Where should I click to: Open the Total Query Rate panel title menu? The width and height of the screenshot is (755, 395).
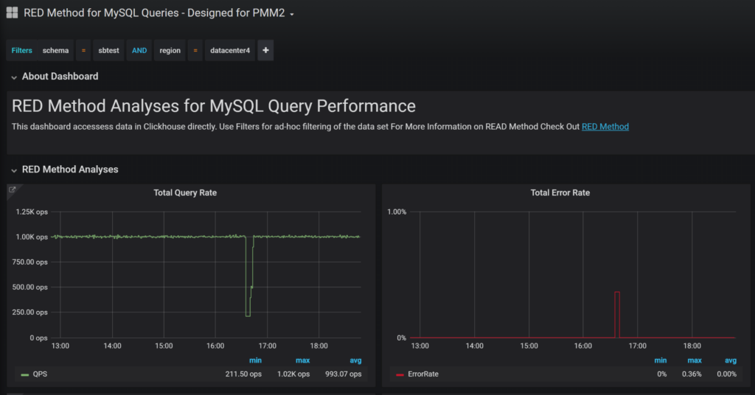coord(185,192)
